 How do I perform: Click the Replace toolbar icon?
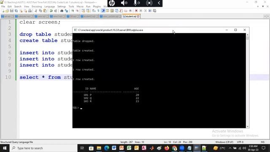pos(66,11)
